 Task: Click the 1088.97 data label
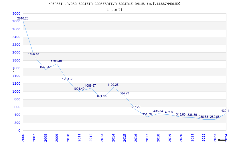click(90, 86)
